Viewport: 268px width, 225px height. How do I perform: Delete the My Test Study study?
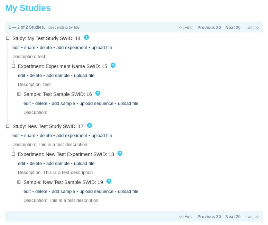(x=46, y=48)
